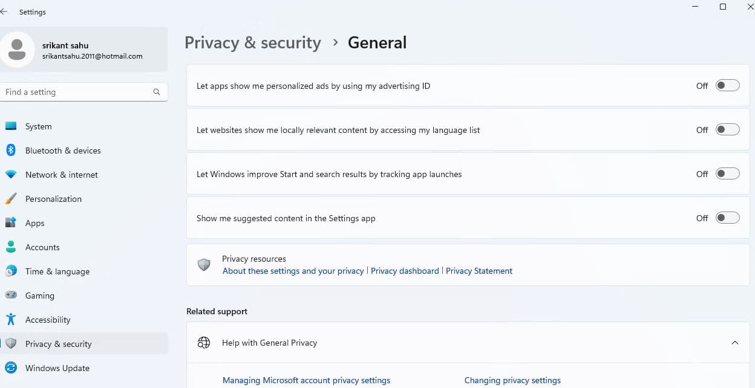Viewport: 755px width, 388px height.
Task: Turn on tracking app launches toggle
Action: (x=727, y=174)
